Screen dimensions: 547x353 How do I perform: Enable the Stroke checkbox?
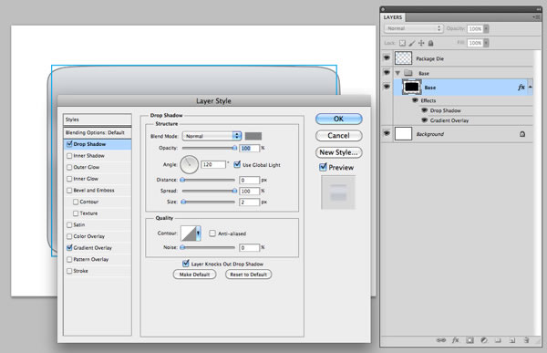(69, 271)
